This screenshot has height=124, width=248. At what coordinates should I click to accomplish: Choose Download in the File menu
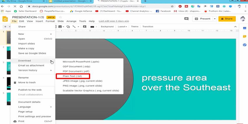pyautogui.click(x=33, y=61)
